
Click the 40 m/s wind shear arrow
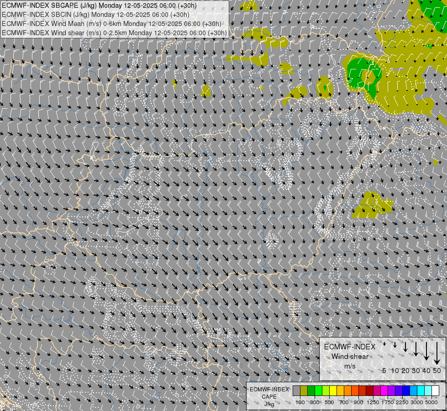tap(426, 351)
